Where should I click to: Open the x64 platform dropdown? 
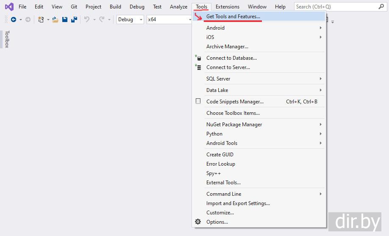click(x=169, y=19)
